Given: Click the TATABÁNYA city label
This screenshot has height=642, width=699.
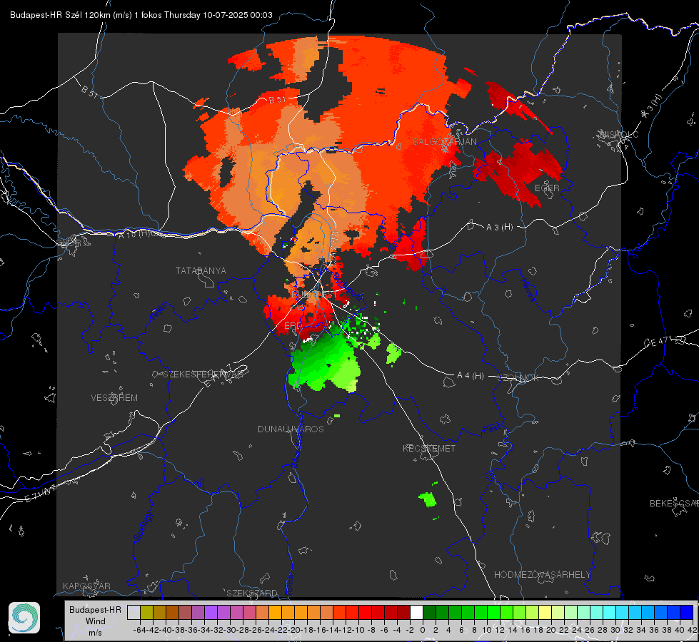Looking at the screenshot, I should click(x=201, y=271).
